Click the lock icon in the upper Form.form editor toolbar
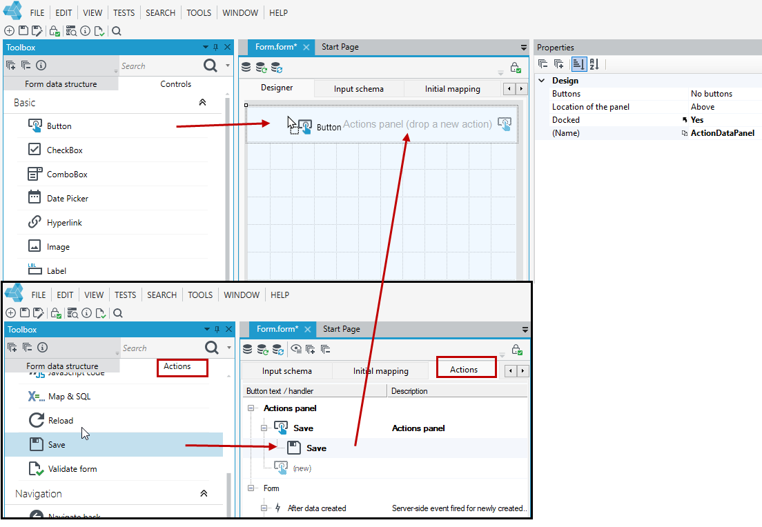Viewport: 762px width, 527px height. (x=516, y=68)
